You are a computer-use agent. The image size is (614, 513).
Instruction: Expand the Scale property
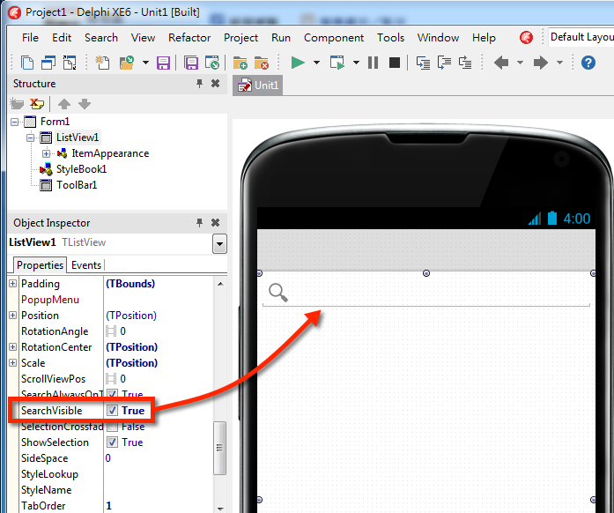[13, 362]
